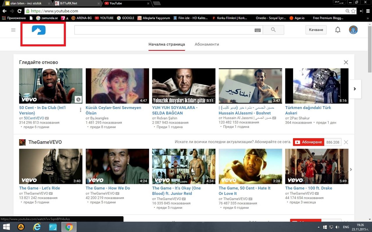Open Chrome main menu
The width and height of the screenshot is (372, 232).
click(x=368, y=11)
